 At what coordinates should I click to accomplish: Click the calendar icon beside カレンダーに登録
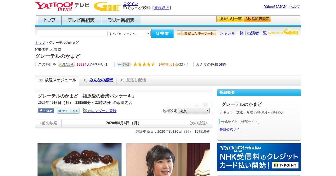[85, 111]
